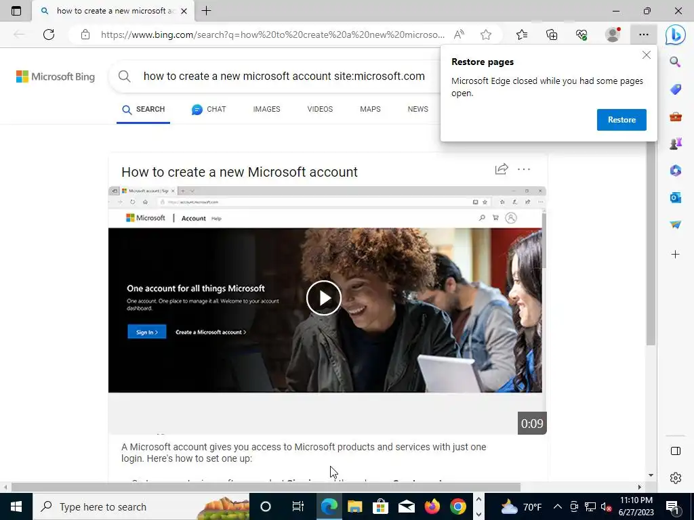The image size is (694, 520).
Task: Select the SEARCH tab
Action: (x=144, y=109)
